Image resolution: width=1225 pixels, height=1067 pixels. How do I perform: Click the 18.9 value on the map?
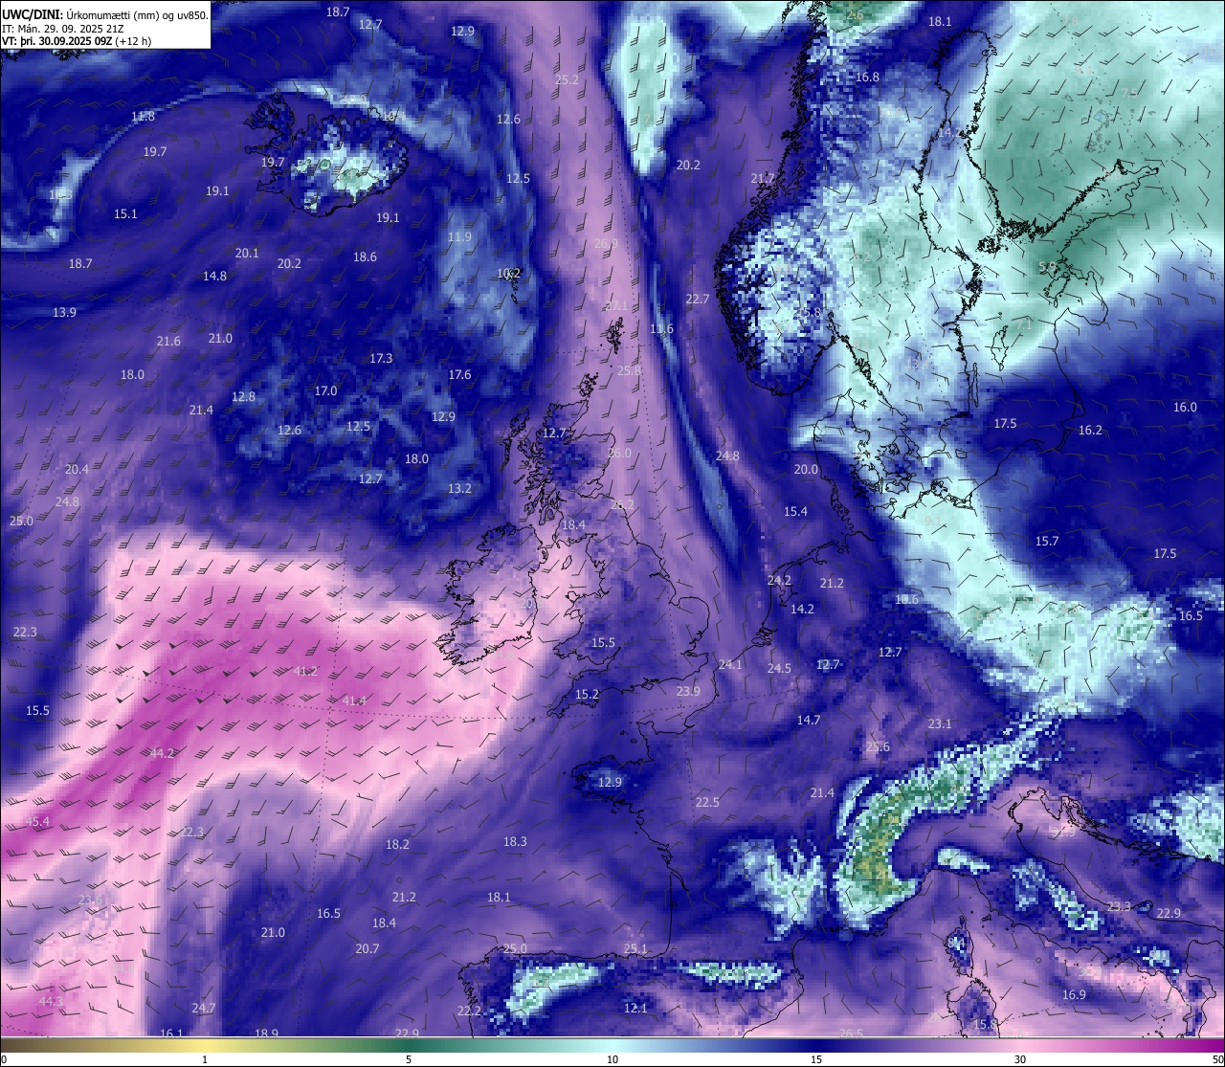click(266, 1034)
